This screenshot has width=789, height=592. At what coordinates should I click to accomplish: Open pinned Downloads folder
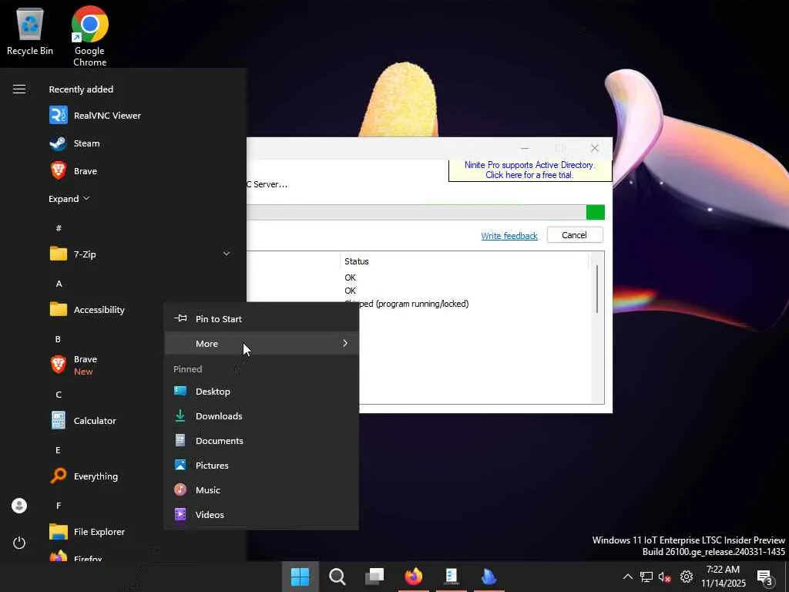pyautogui.click(x=261, y=415)
